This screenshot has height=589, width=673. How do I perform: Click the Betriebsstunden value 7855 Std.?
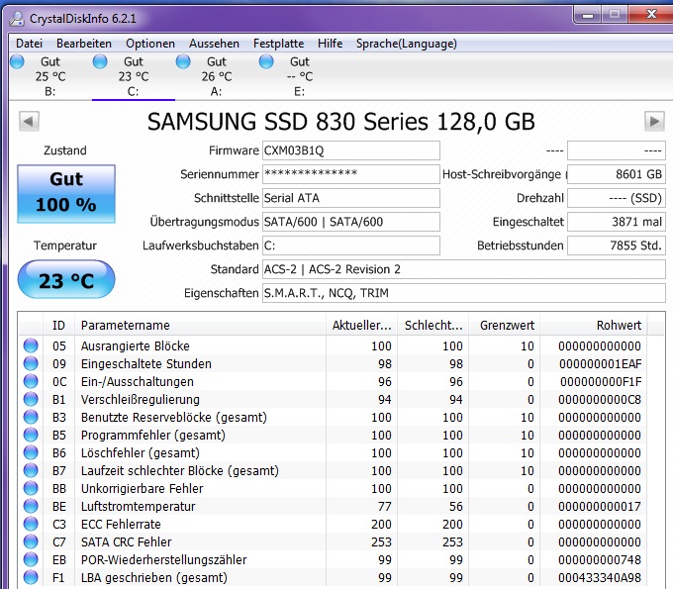pos(617,245)
